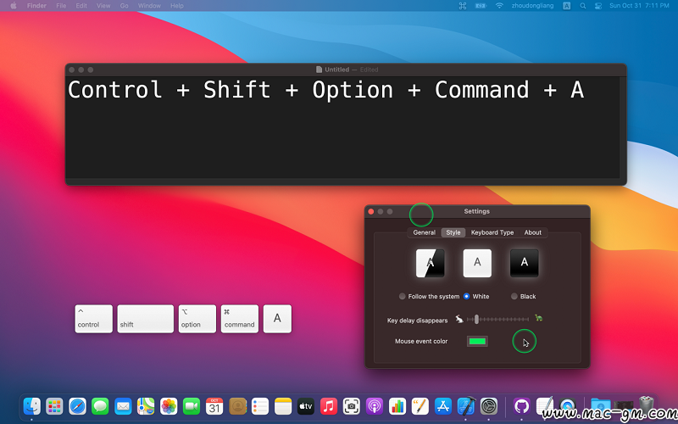Open the View menu
Screen dimensions: 678x424
pos(103,6)
